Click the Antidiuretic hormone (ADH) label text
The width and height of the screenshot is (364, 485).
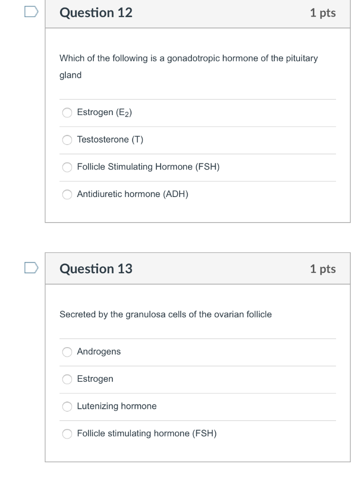coord(133,194)
